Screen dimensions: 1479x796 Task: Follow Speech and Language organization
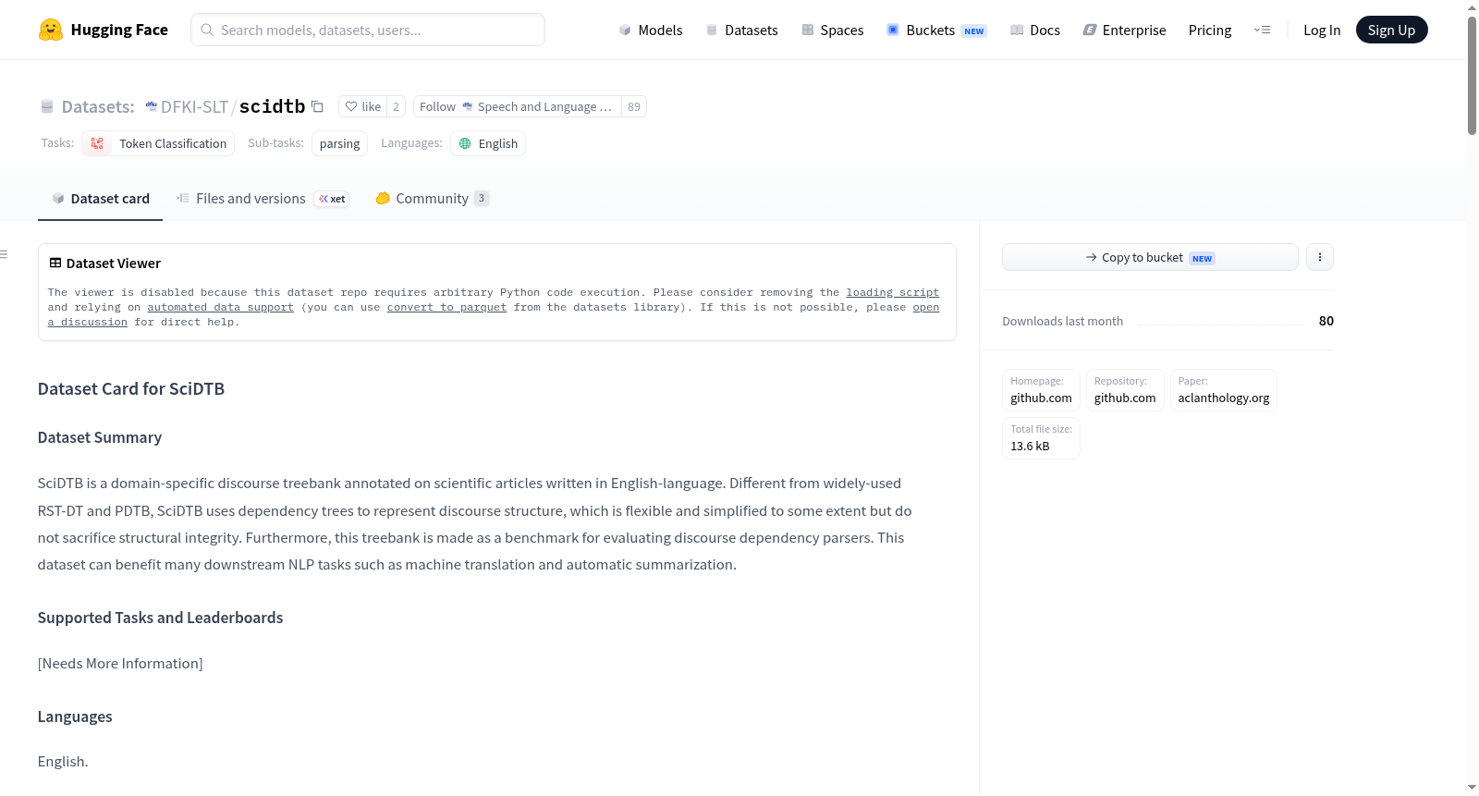[x=517, y=106]
